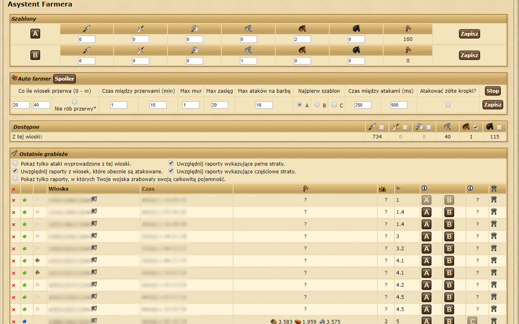The height and width of the screenshot is (324, 519).
Task: Click the scout unit icon in template B
Action: coord(248,50)
